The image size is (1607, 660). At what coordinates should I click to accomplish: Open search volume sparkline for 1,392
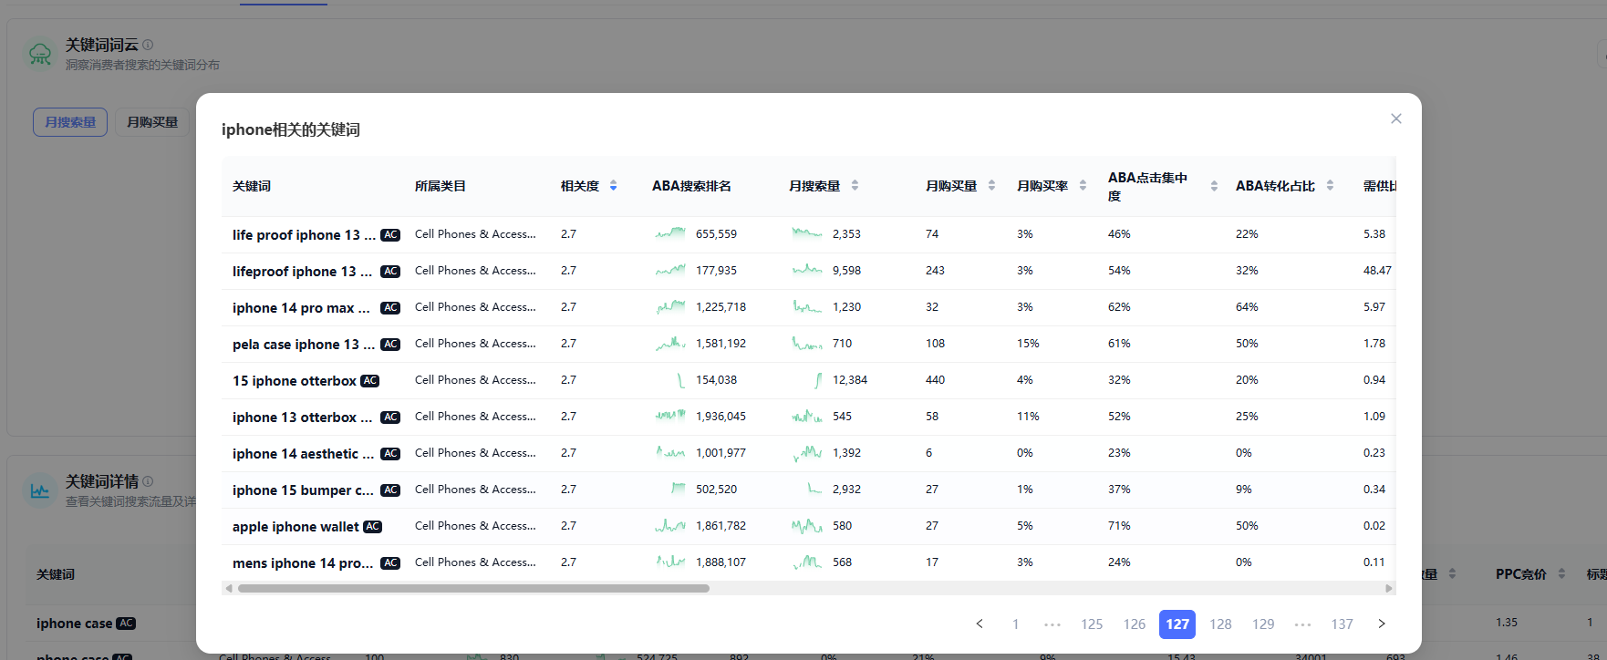tap(807, 453)
